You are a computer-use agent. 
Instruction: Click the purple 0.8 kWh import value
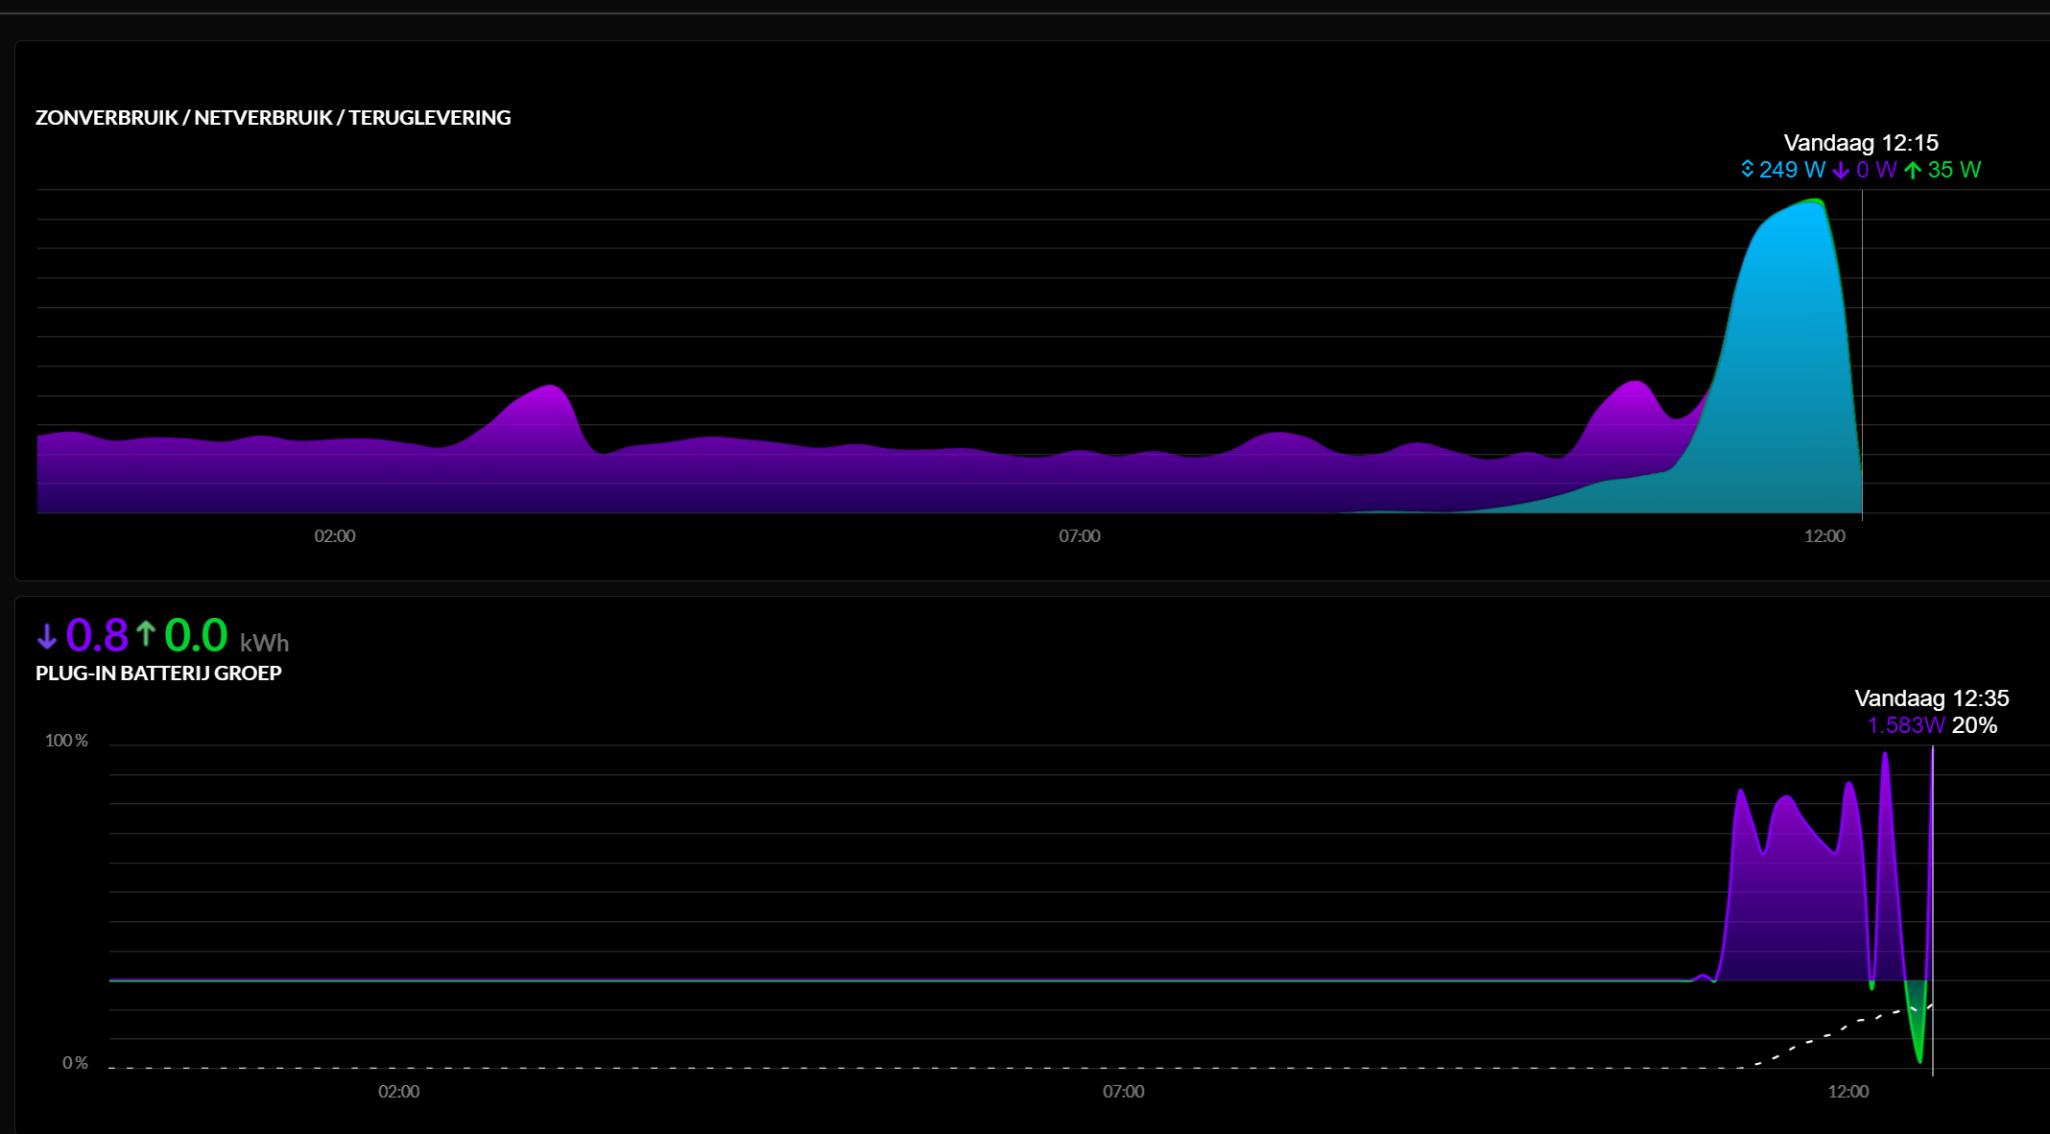97,635
